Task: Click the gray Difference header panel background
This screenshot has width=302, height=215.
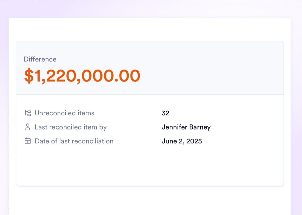Action: click(210, 68)
